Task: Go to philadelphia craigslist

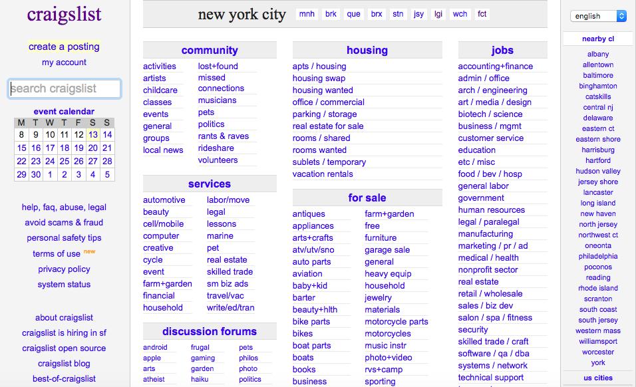Action: (598, 256)
